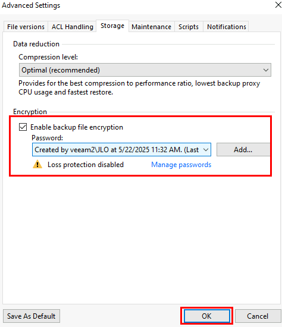The height and width of the screenshot is (327, 282).
Task: Switch to the File versions tab
Action: [x=26, y=27]
